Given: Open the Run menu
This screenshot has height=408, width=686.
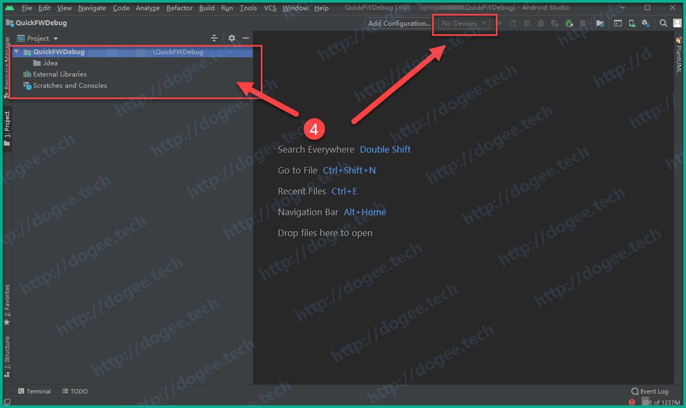Looking at the screenshot, I should [227, 8].
